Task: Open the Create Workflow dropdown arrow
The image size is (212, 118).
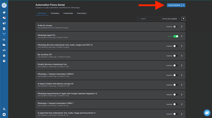Action: 183,5
